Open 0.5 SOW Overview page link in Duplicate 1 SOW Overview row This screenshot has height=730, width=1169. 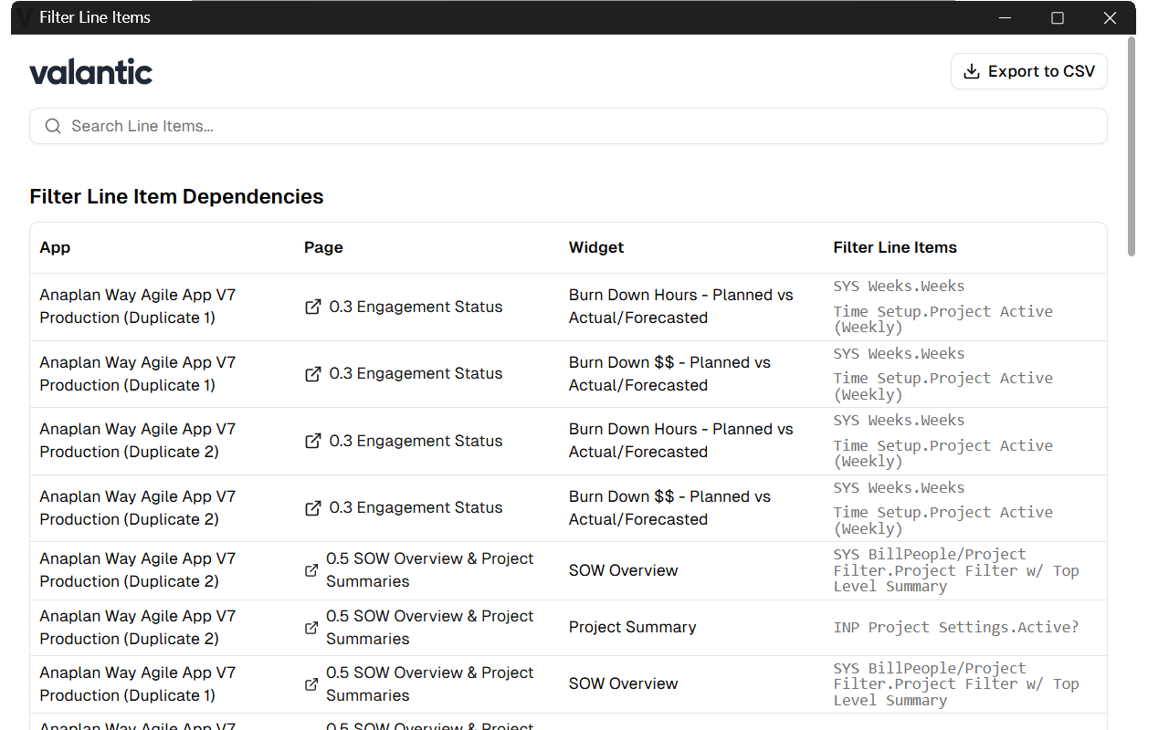429,684
